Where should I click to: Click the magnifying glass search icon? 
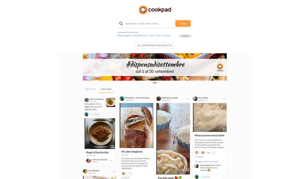[x=121, y=24]
